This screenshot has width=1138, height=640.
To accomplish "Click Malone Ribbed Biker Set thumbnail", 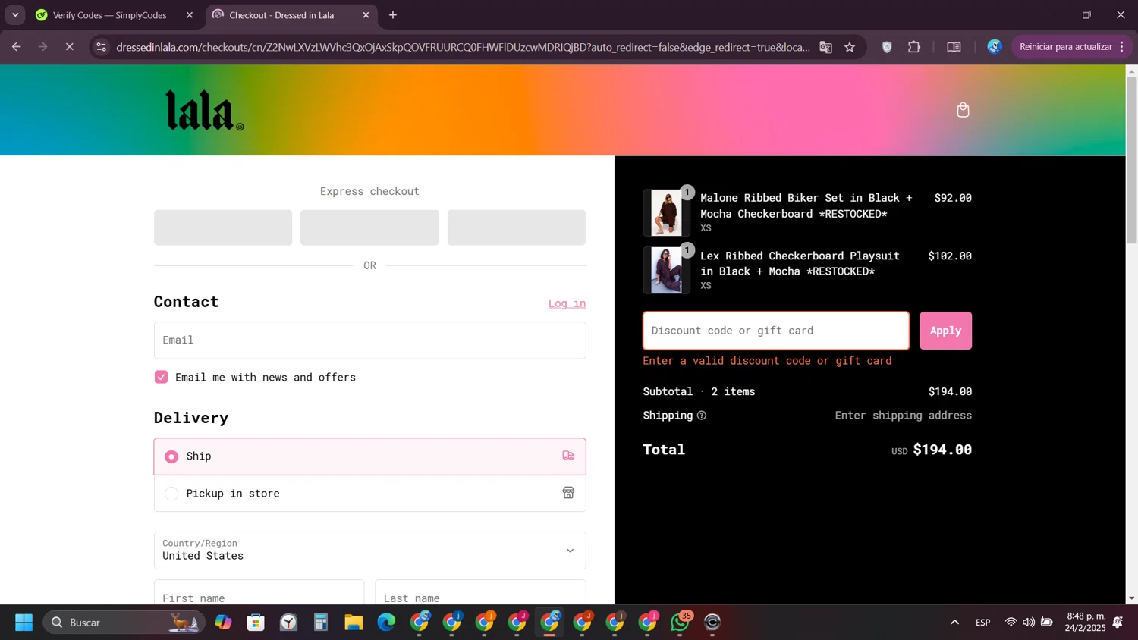I will (666, 212).
